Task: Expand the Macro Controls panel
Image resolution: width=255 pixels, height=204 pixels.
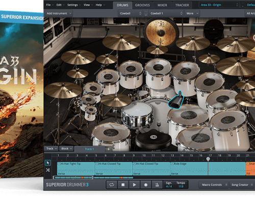Action: (214, 185)
